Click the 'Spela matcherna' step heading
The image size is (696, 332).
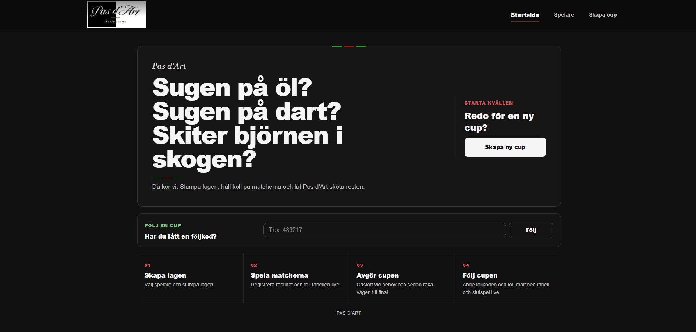[279, 275]
